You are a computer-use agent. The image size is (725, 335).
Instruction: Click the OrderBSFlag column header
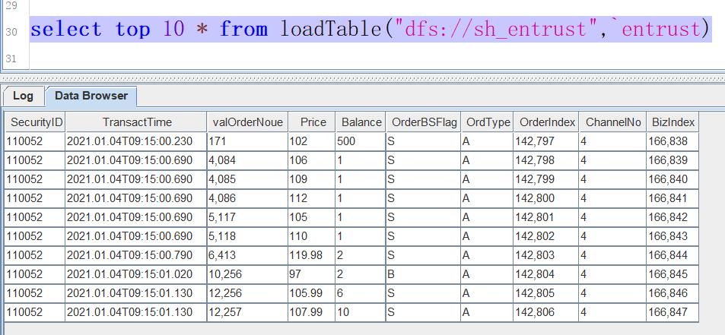point(422,122)
